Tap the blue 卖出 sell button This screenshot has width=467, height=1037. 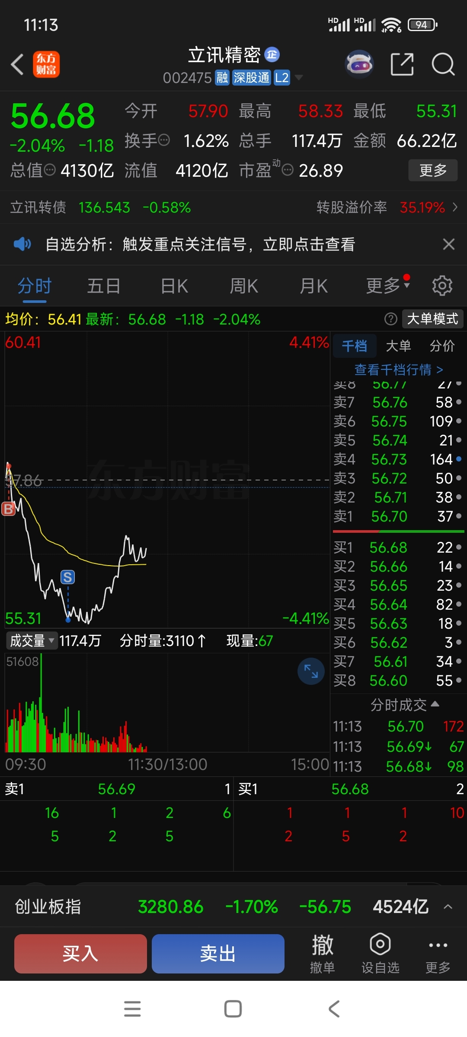pyautogui.click(x=218, y=954)
